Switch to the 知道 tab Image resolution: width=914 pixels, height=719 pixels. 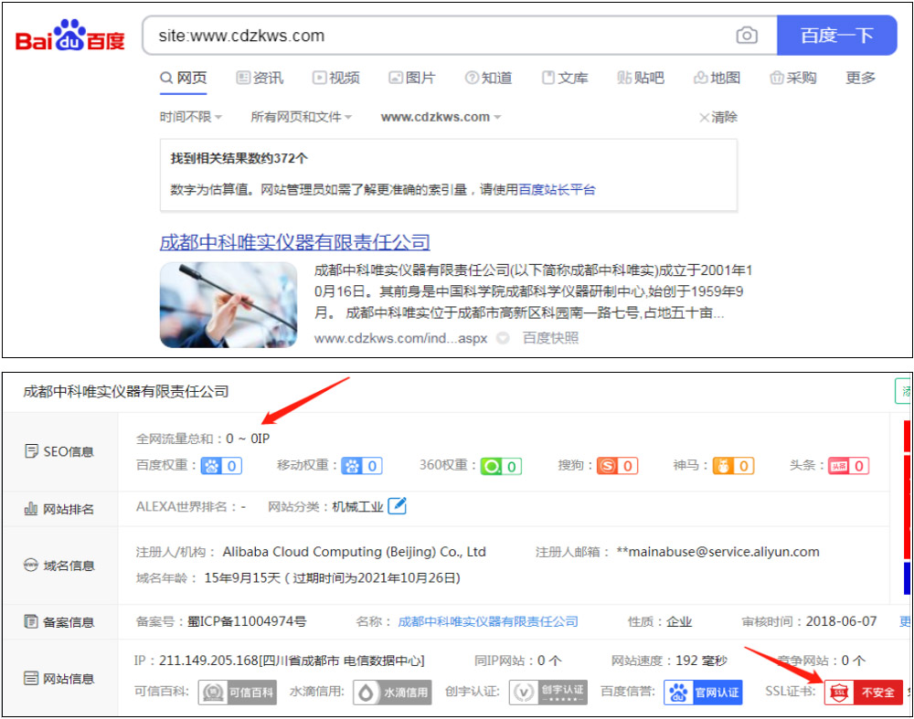[488, 78]
